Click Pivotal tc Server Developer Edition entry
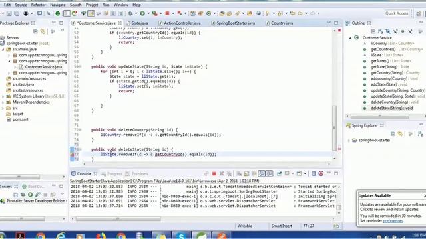This screenshot has height=239, width=426. pyautogui.click(x=36, y=201)
